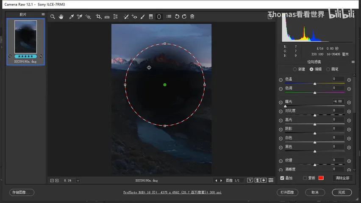This screenshot has height=203, width=361.
Task: Go to previous image arrow
Action: point(216,181)
